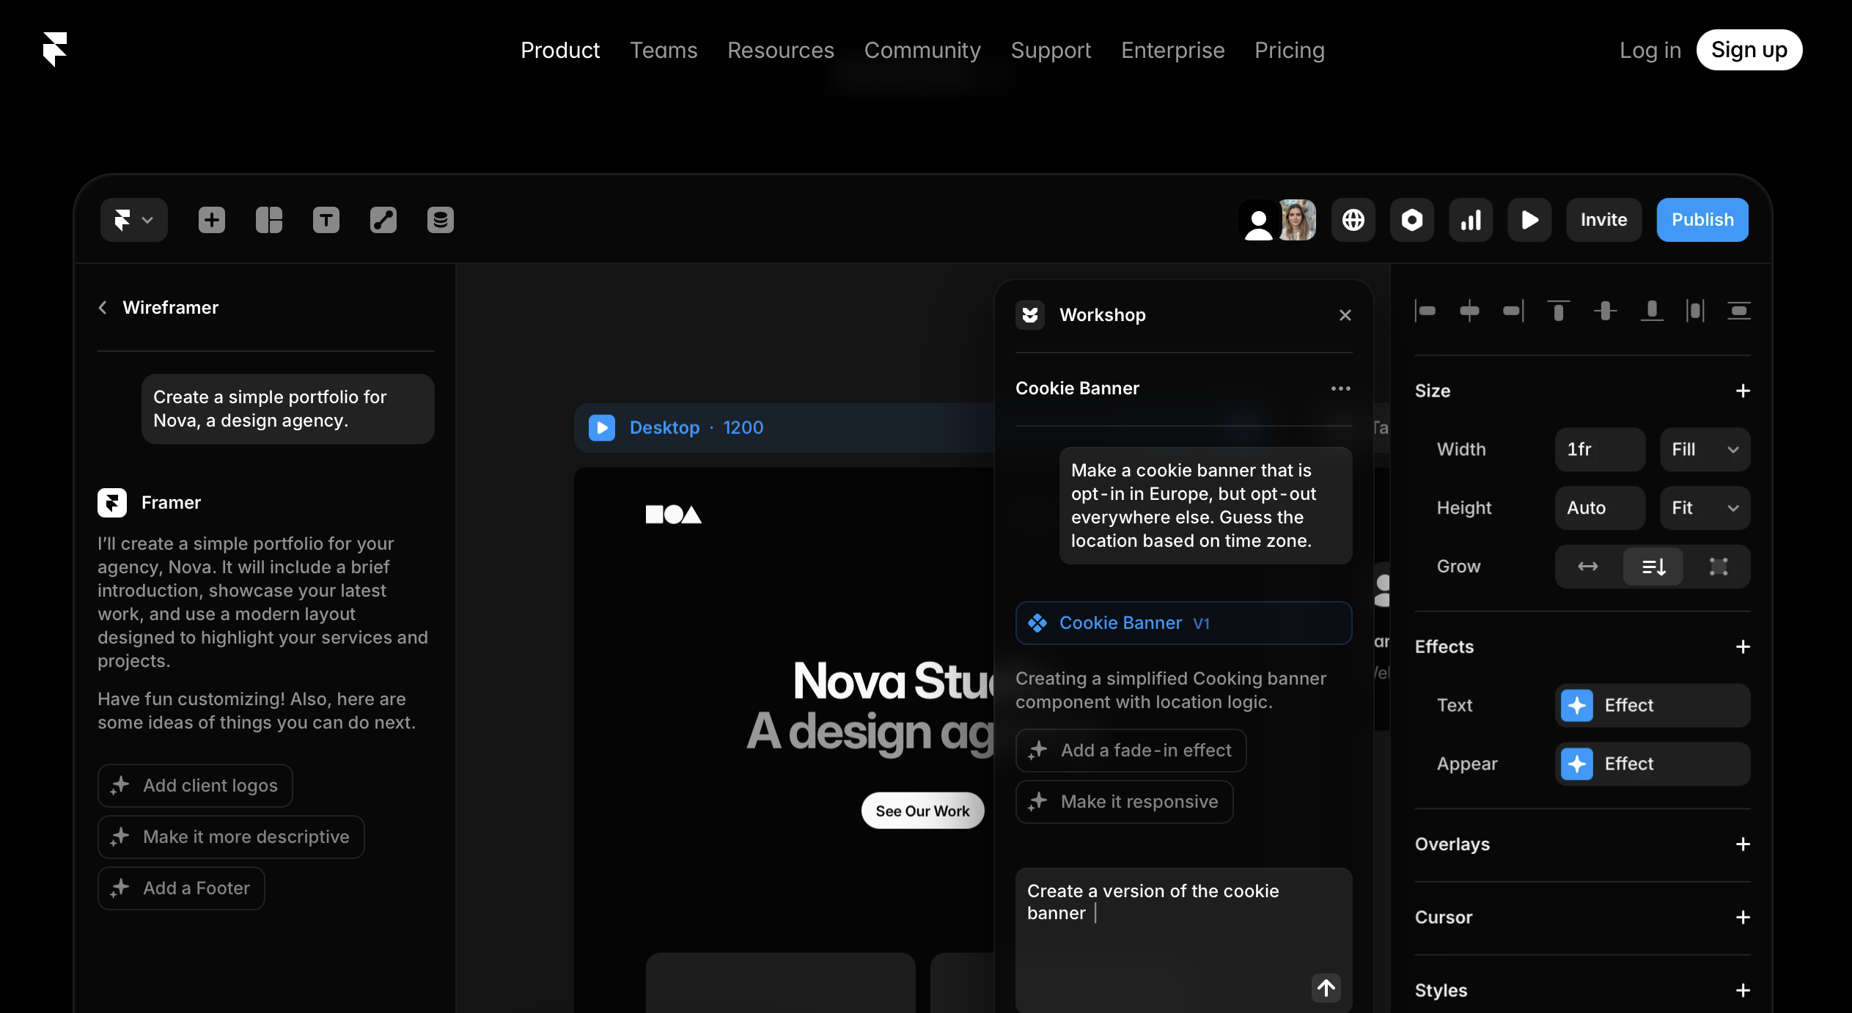Expand the Framer project menu chevron
The width and height of the screenshot is (1852, 1013).
[146, 219]
